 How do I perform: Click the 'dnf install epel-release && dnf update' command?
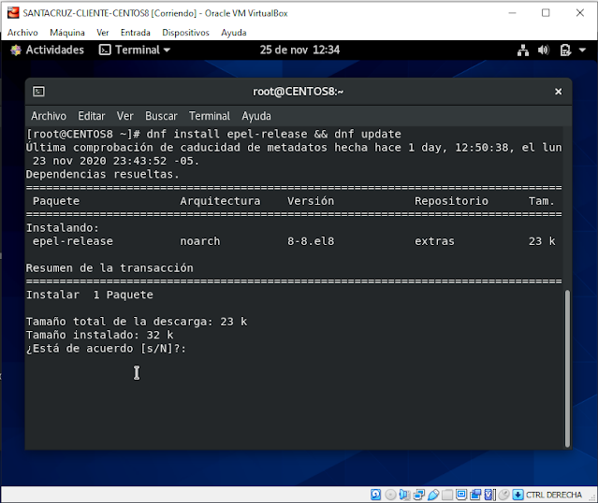click(x=273, y=134)
